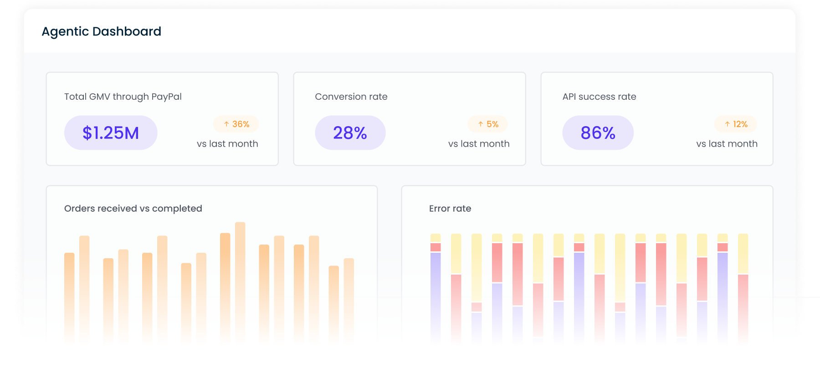Click the API success rate heading
This screenshot has width=820, height=378.
click(599, 97)
